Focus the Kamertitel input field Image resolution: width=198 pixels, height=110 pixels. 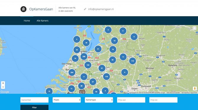pyautogui.click(x=34, y=100)
